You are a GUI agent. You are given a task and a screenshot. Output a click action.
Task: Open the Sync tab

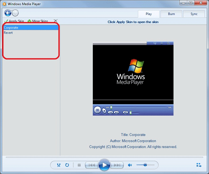coord(194,14)
